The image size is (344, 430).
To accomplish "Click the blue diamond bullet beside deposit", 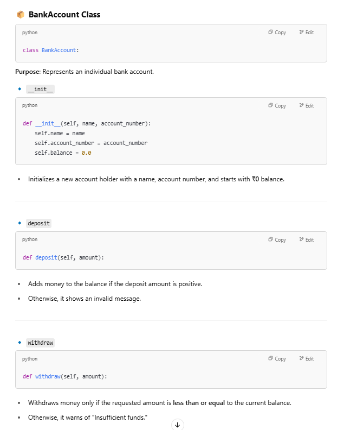I will point(20,223).
